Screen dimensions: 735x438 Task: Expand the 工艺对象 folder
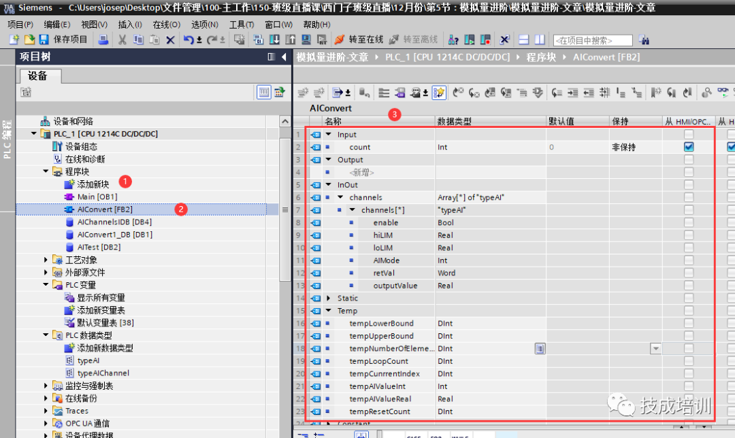(46, 260)
